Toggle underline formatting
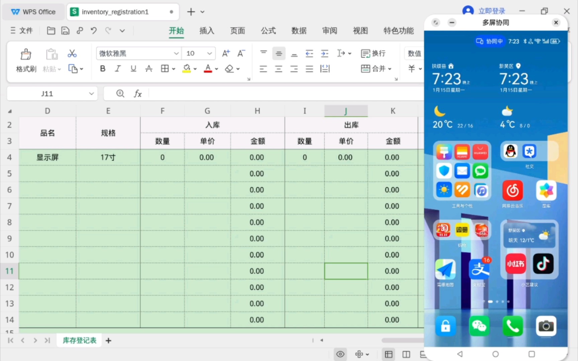Image resolution: width=578 pixels, height=361 pixels. pos(133,69)
